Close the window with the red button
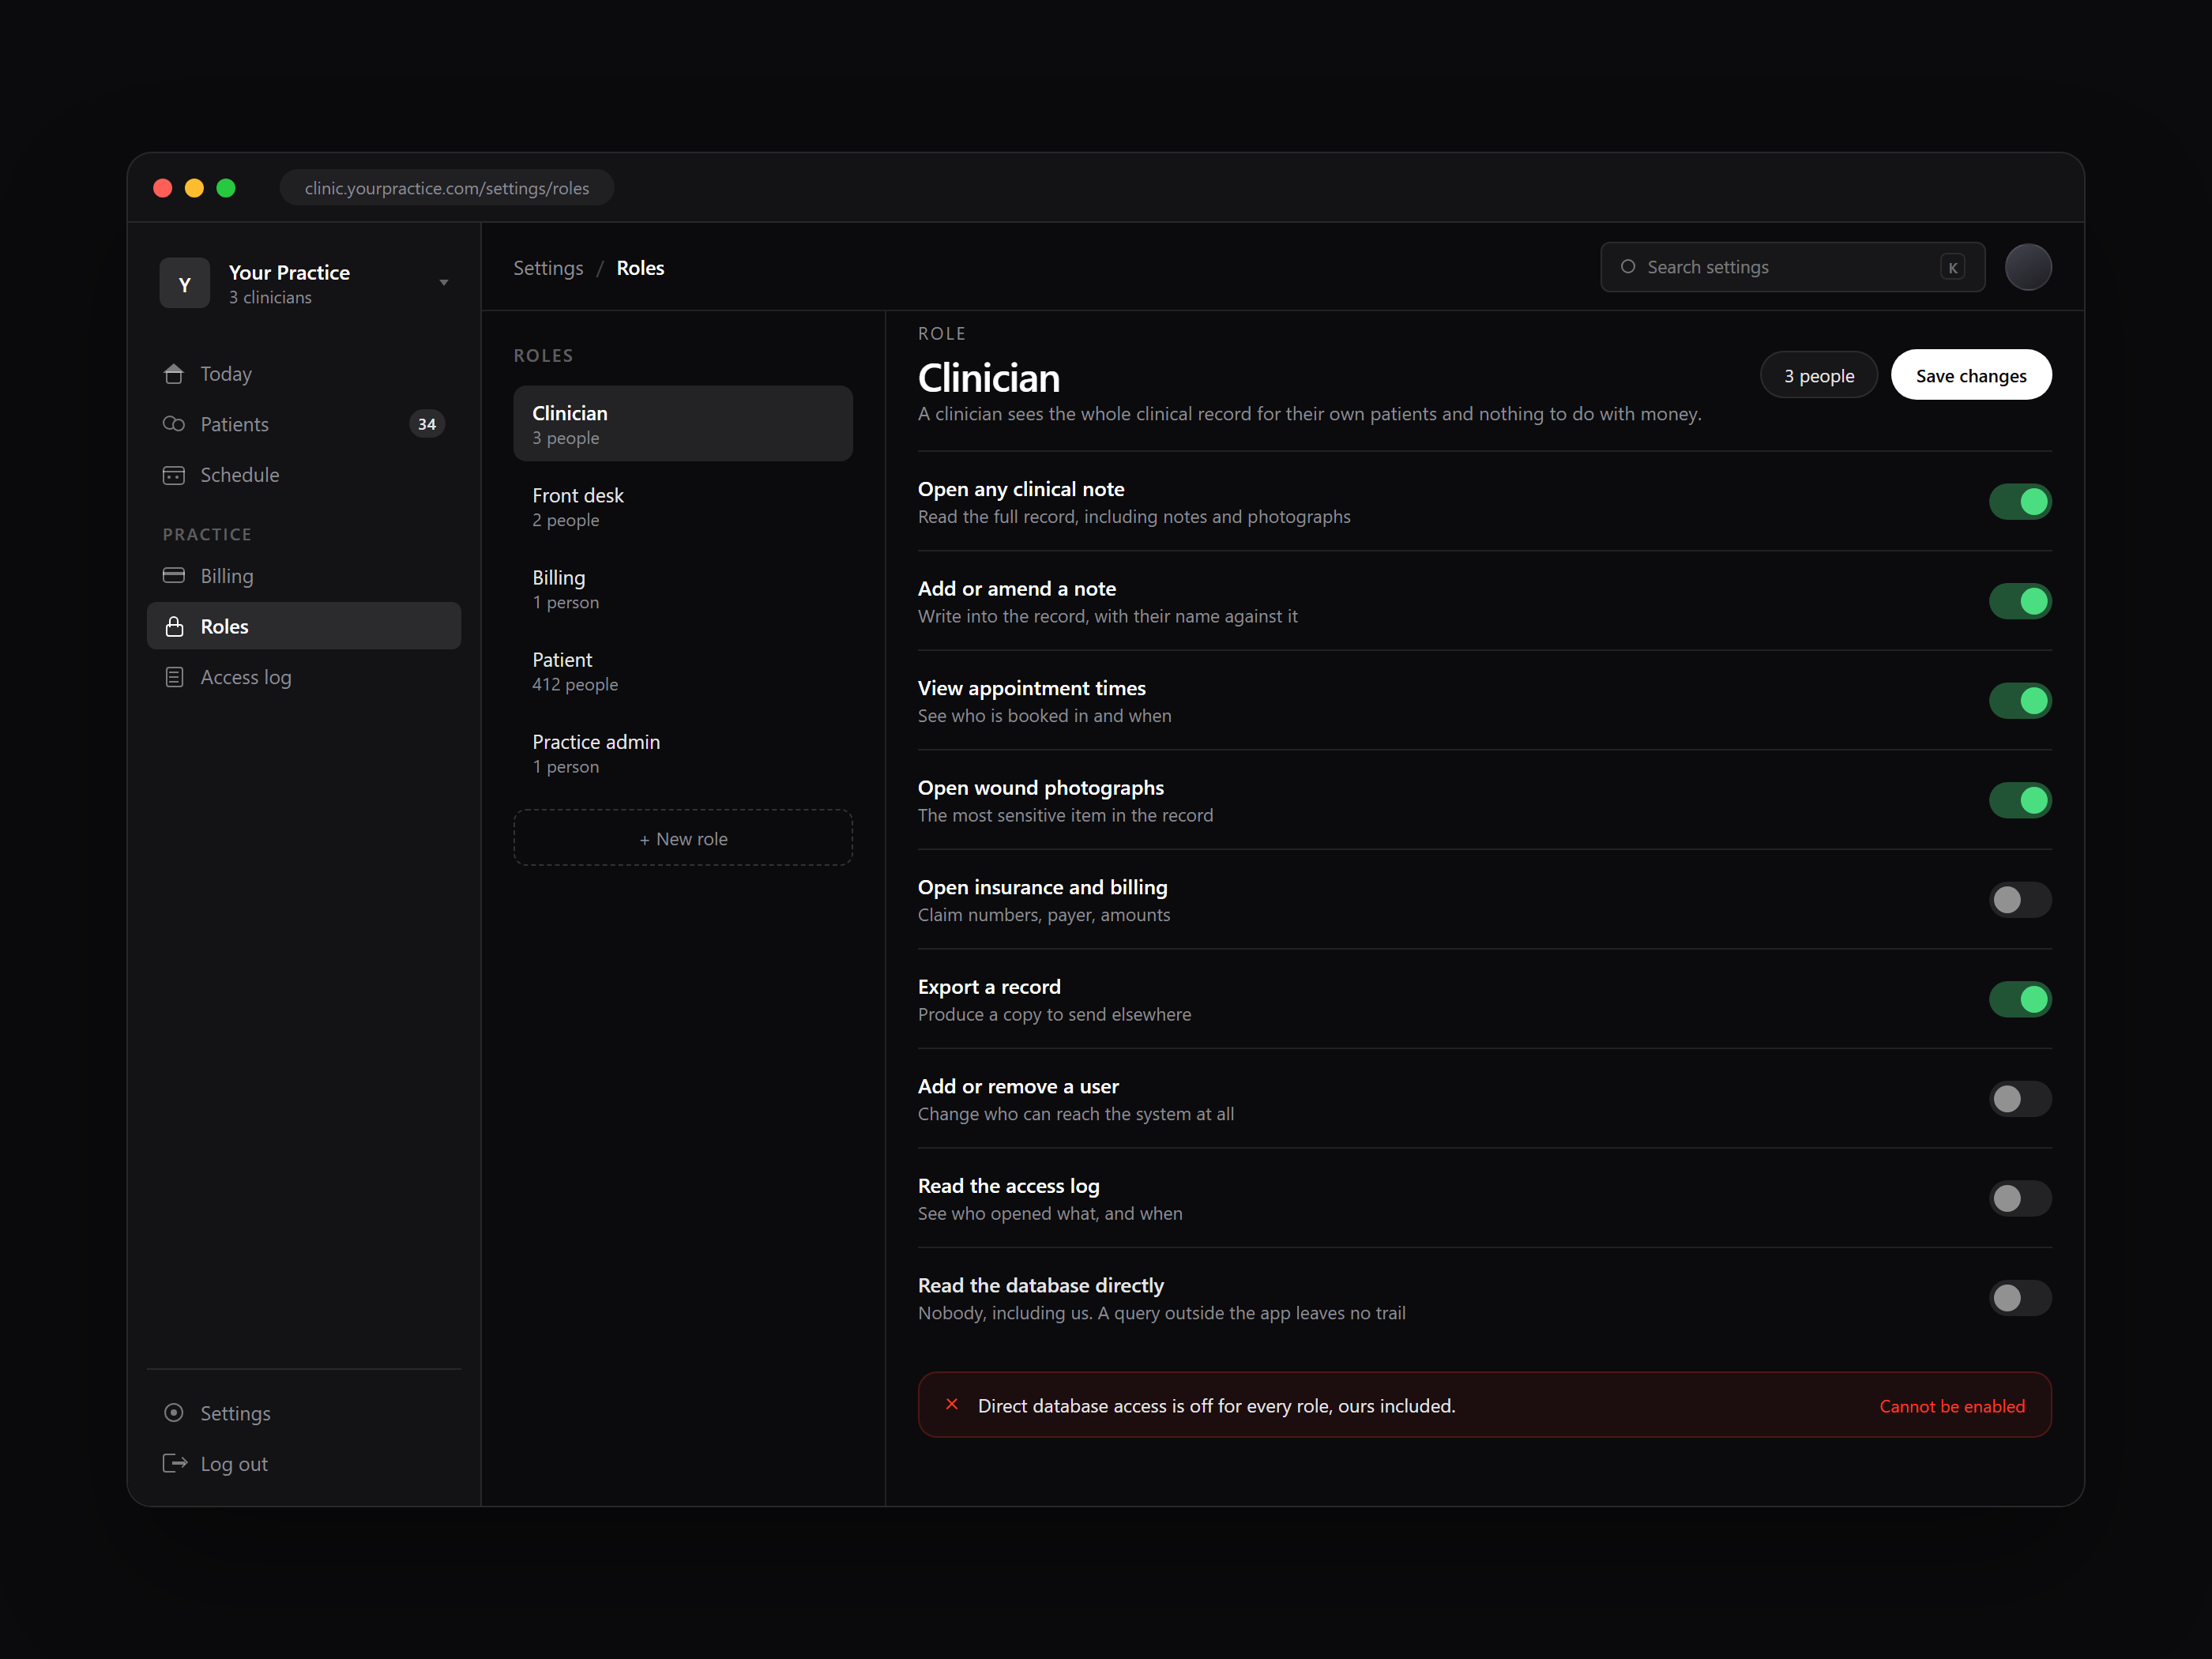This screenshot has width=2212, height=1659. pyautogui.click(x=163, y=188)
